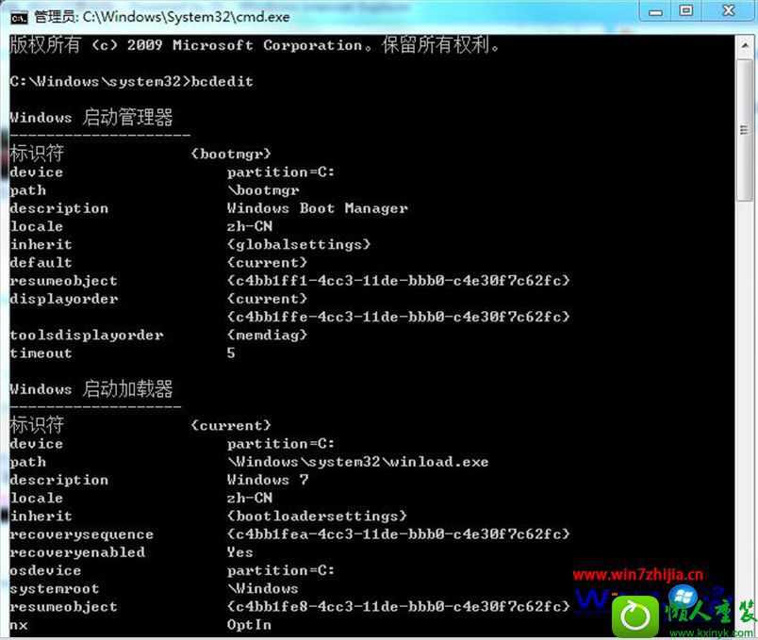Click the recoverysequence key label
Screen dimensions: 758x640
coord(82,534)
